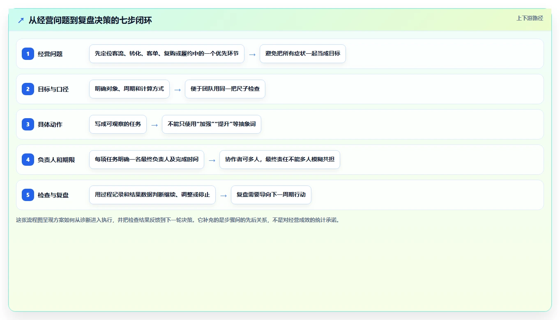Click the step 4 number badge
Viewport: 560px width, 320px height.
click(28, 160)
